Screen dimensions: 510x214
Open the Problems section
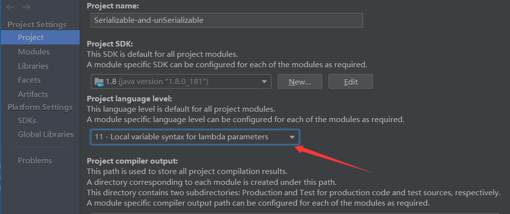point(35,160)
